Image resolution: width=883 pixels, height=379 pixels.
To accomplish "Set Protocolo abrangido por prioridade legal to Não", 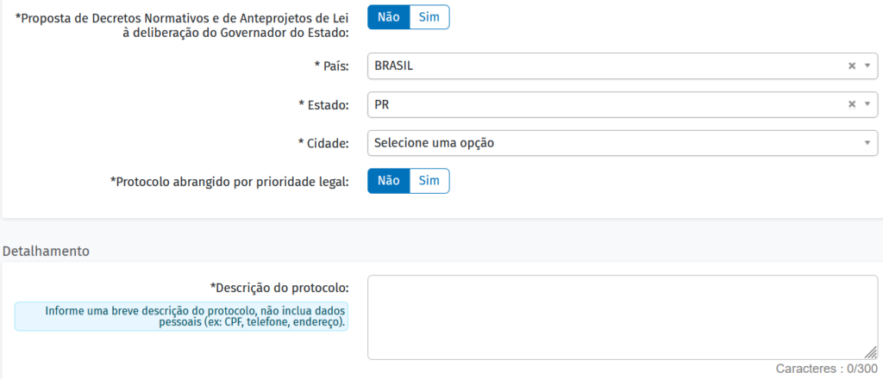I will [388, 181].
